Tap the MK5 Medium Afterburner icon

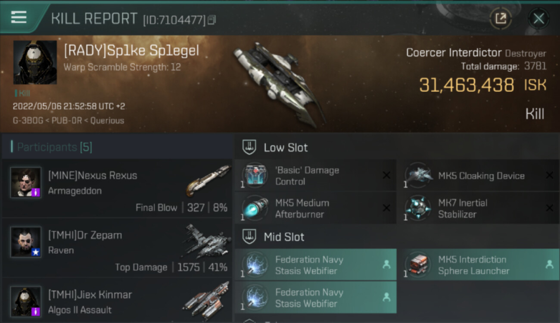[255, 208]
